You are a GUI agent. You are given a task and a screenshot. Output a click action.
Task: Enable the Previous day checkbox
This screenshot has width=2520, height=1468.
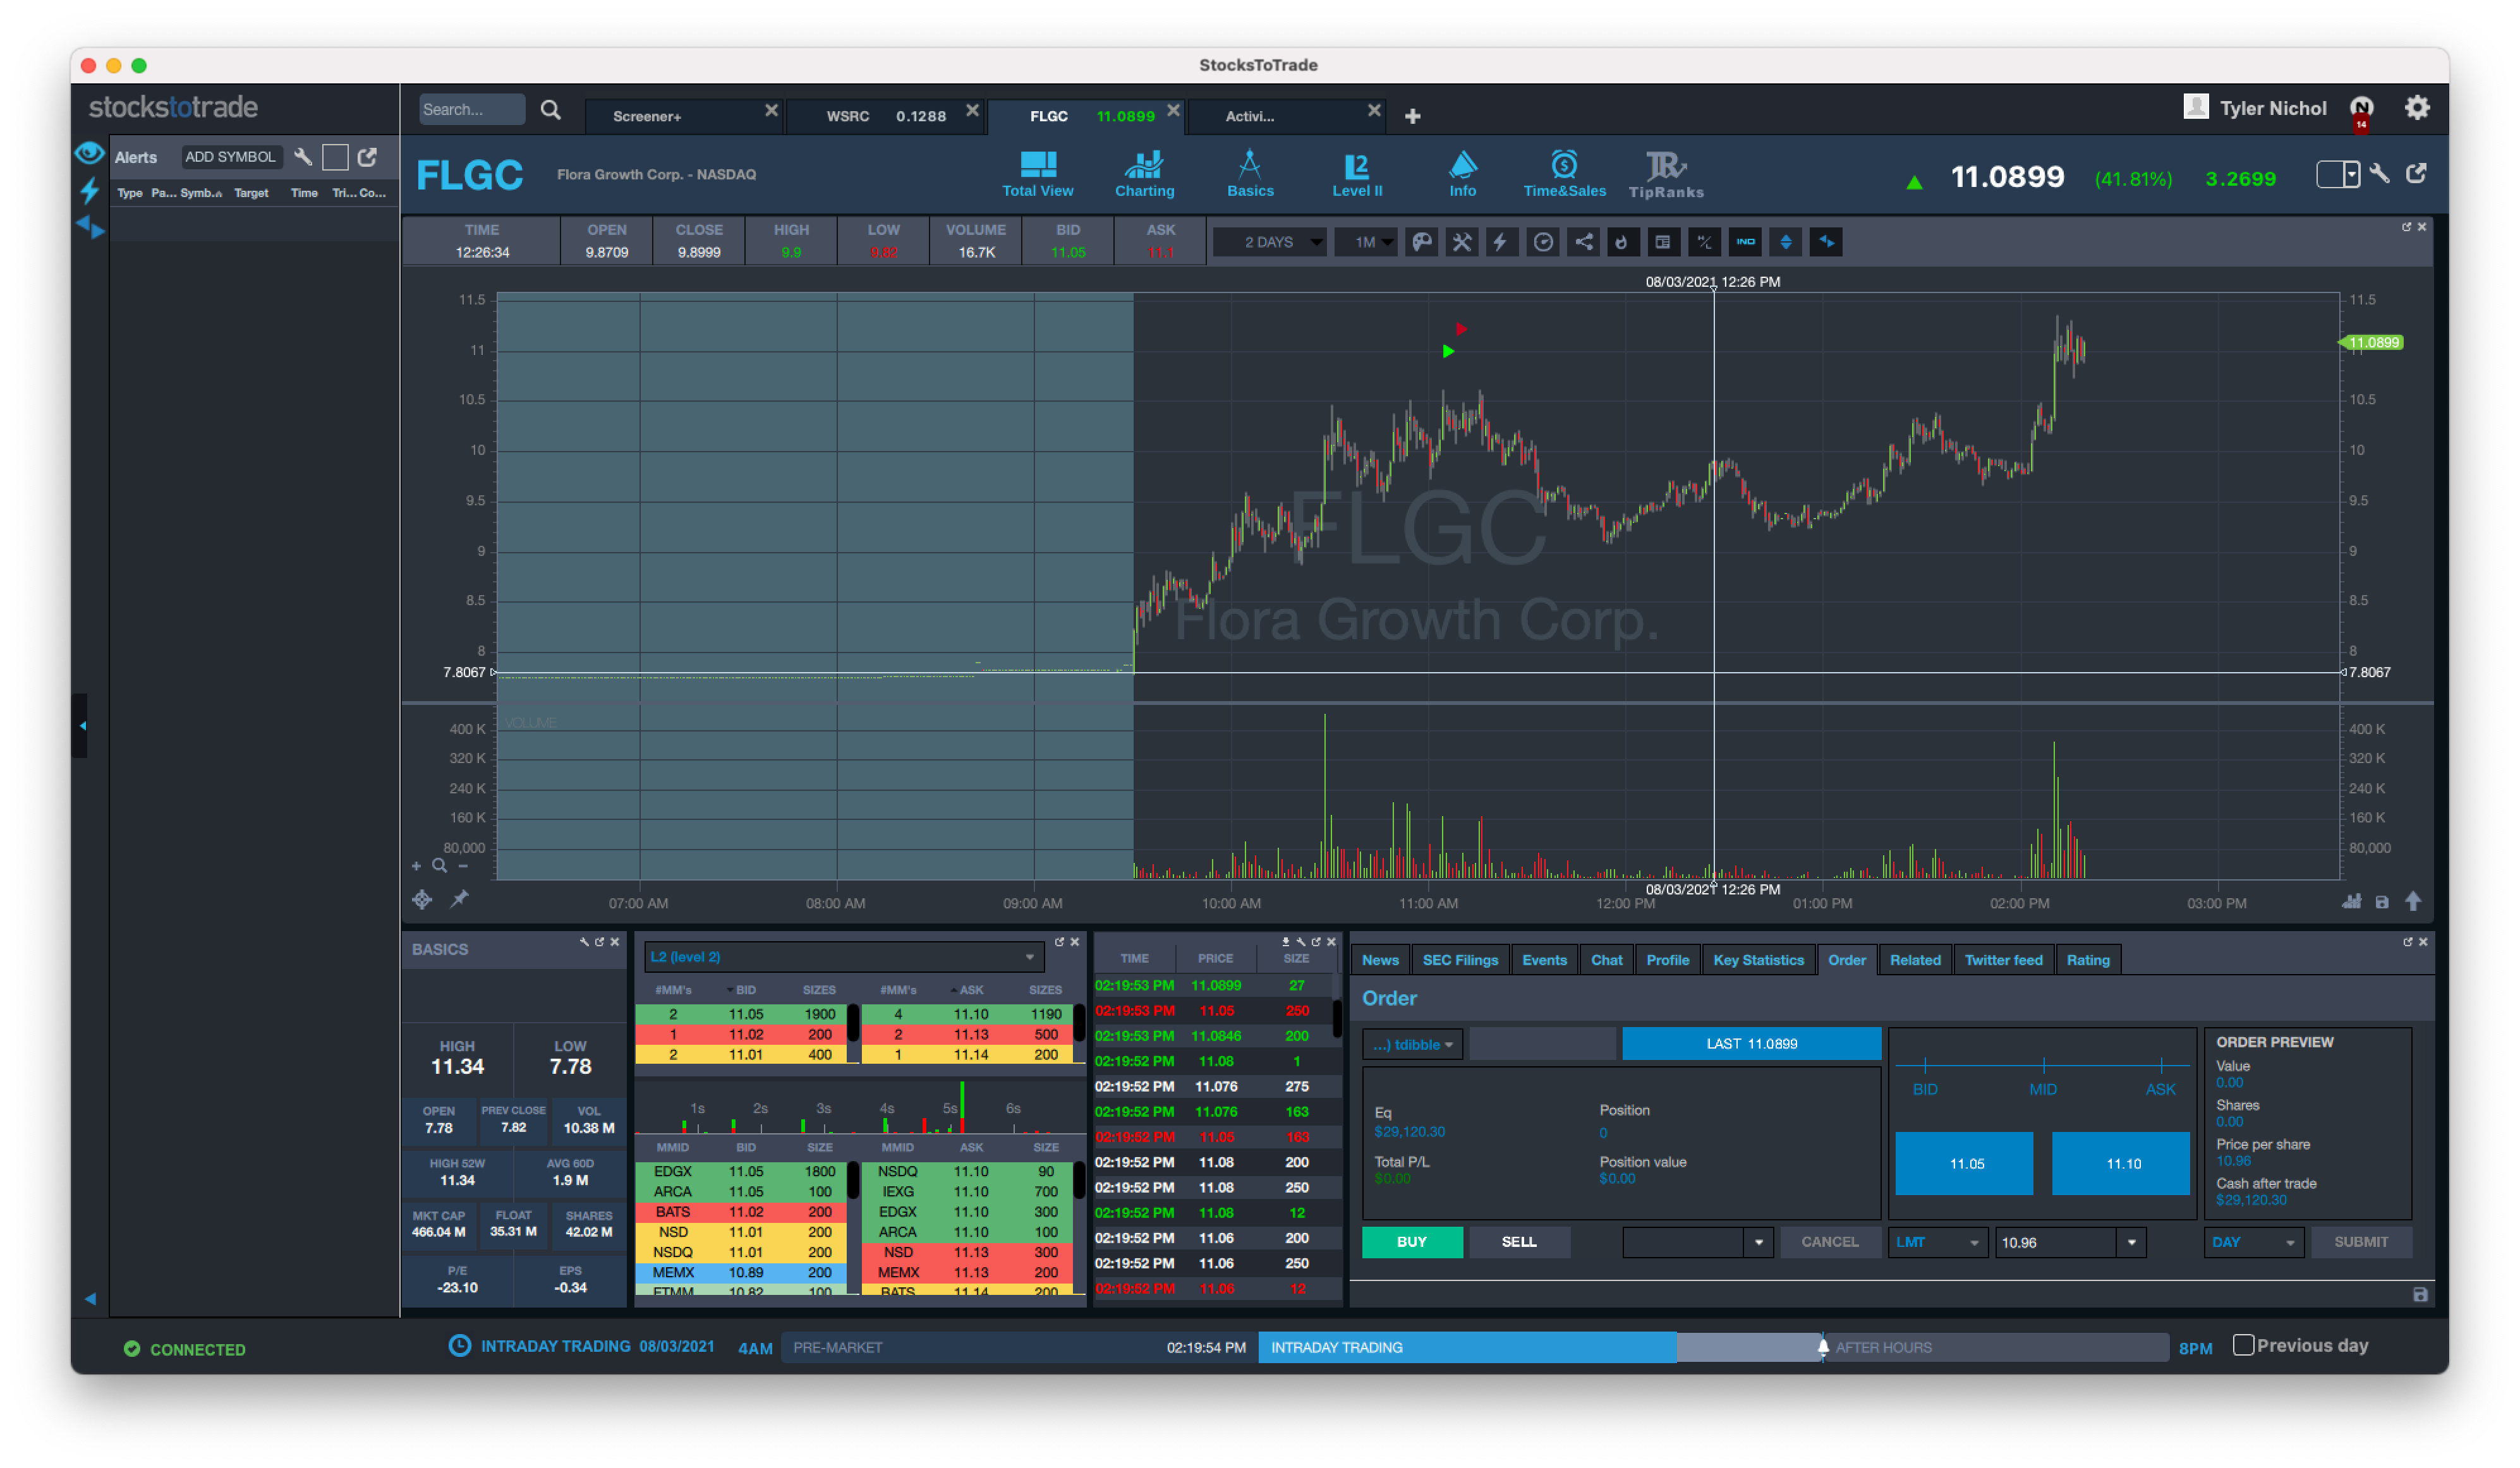[x=2243, y=1345]
